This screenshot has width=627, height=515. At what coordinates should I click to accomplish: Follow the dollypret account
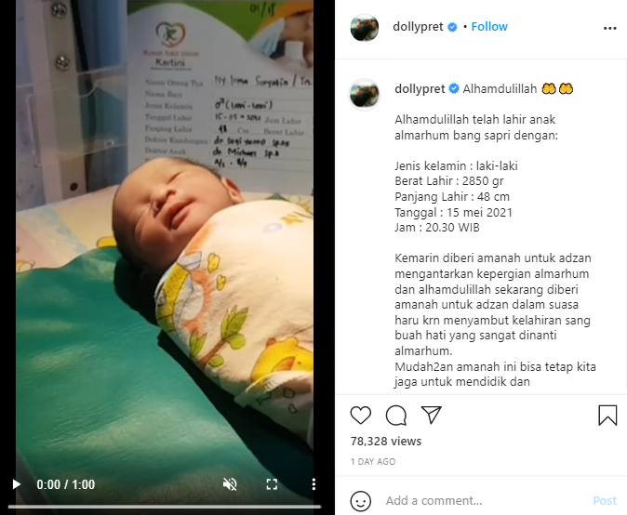[x=489, y=27]
